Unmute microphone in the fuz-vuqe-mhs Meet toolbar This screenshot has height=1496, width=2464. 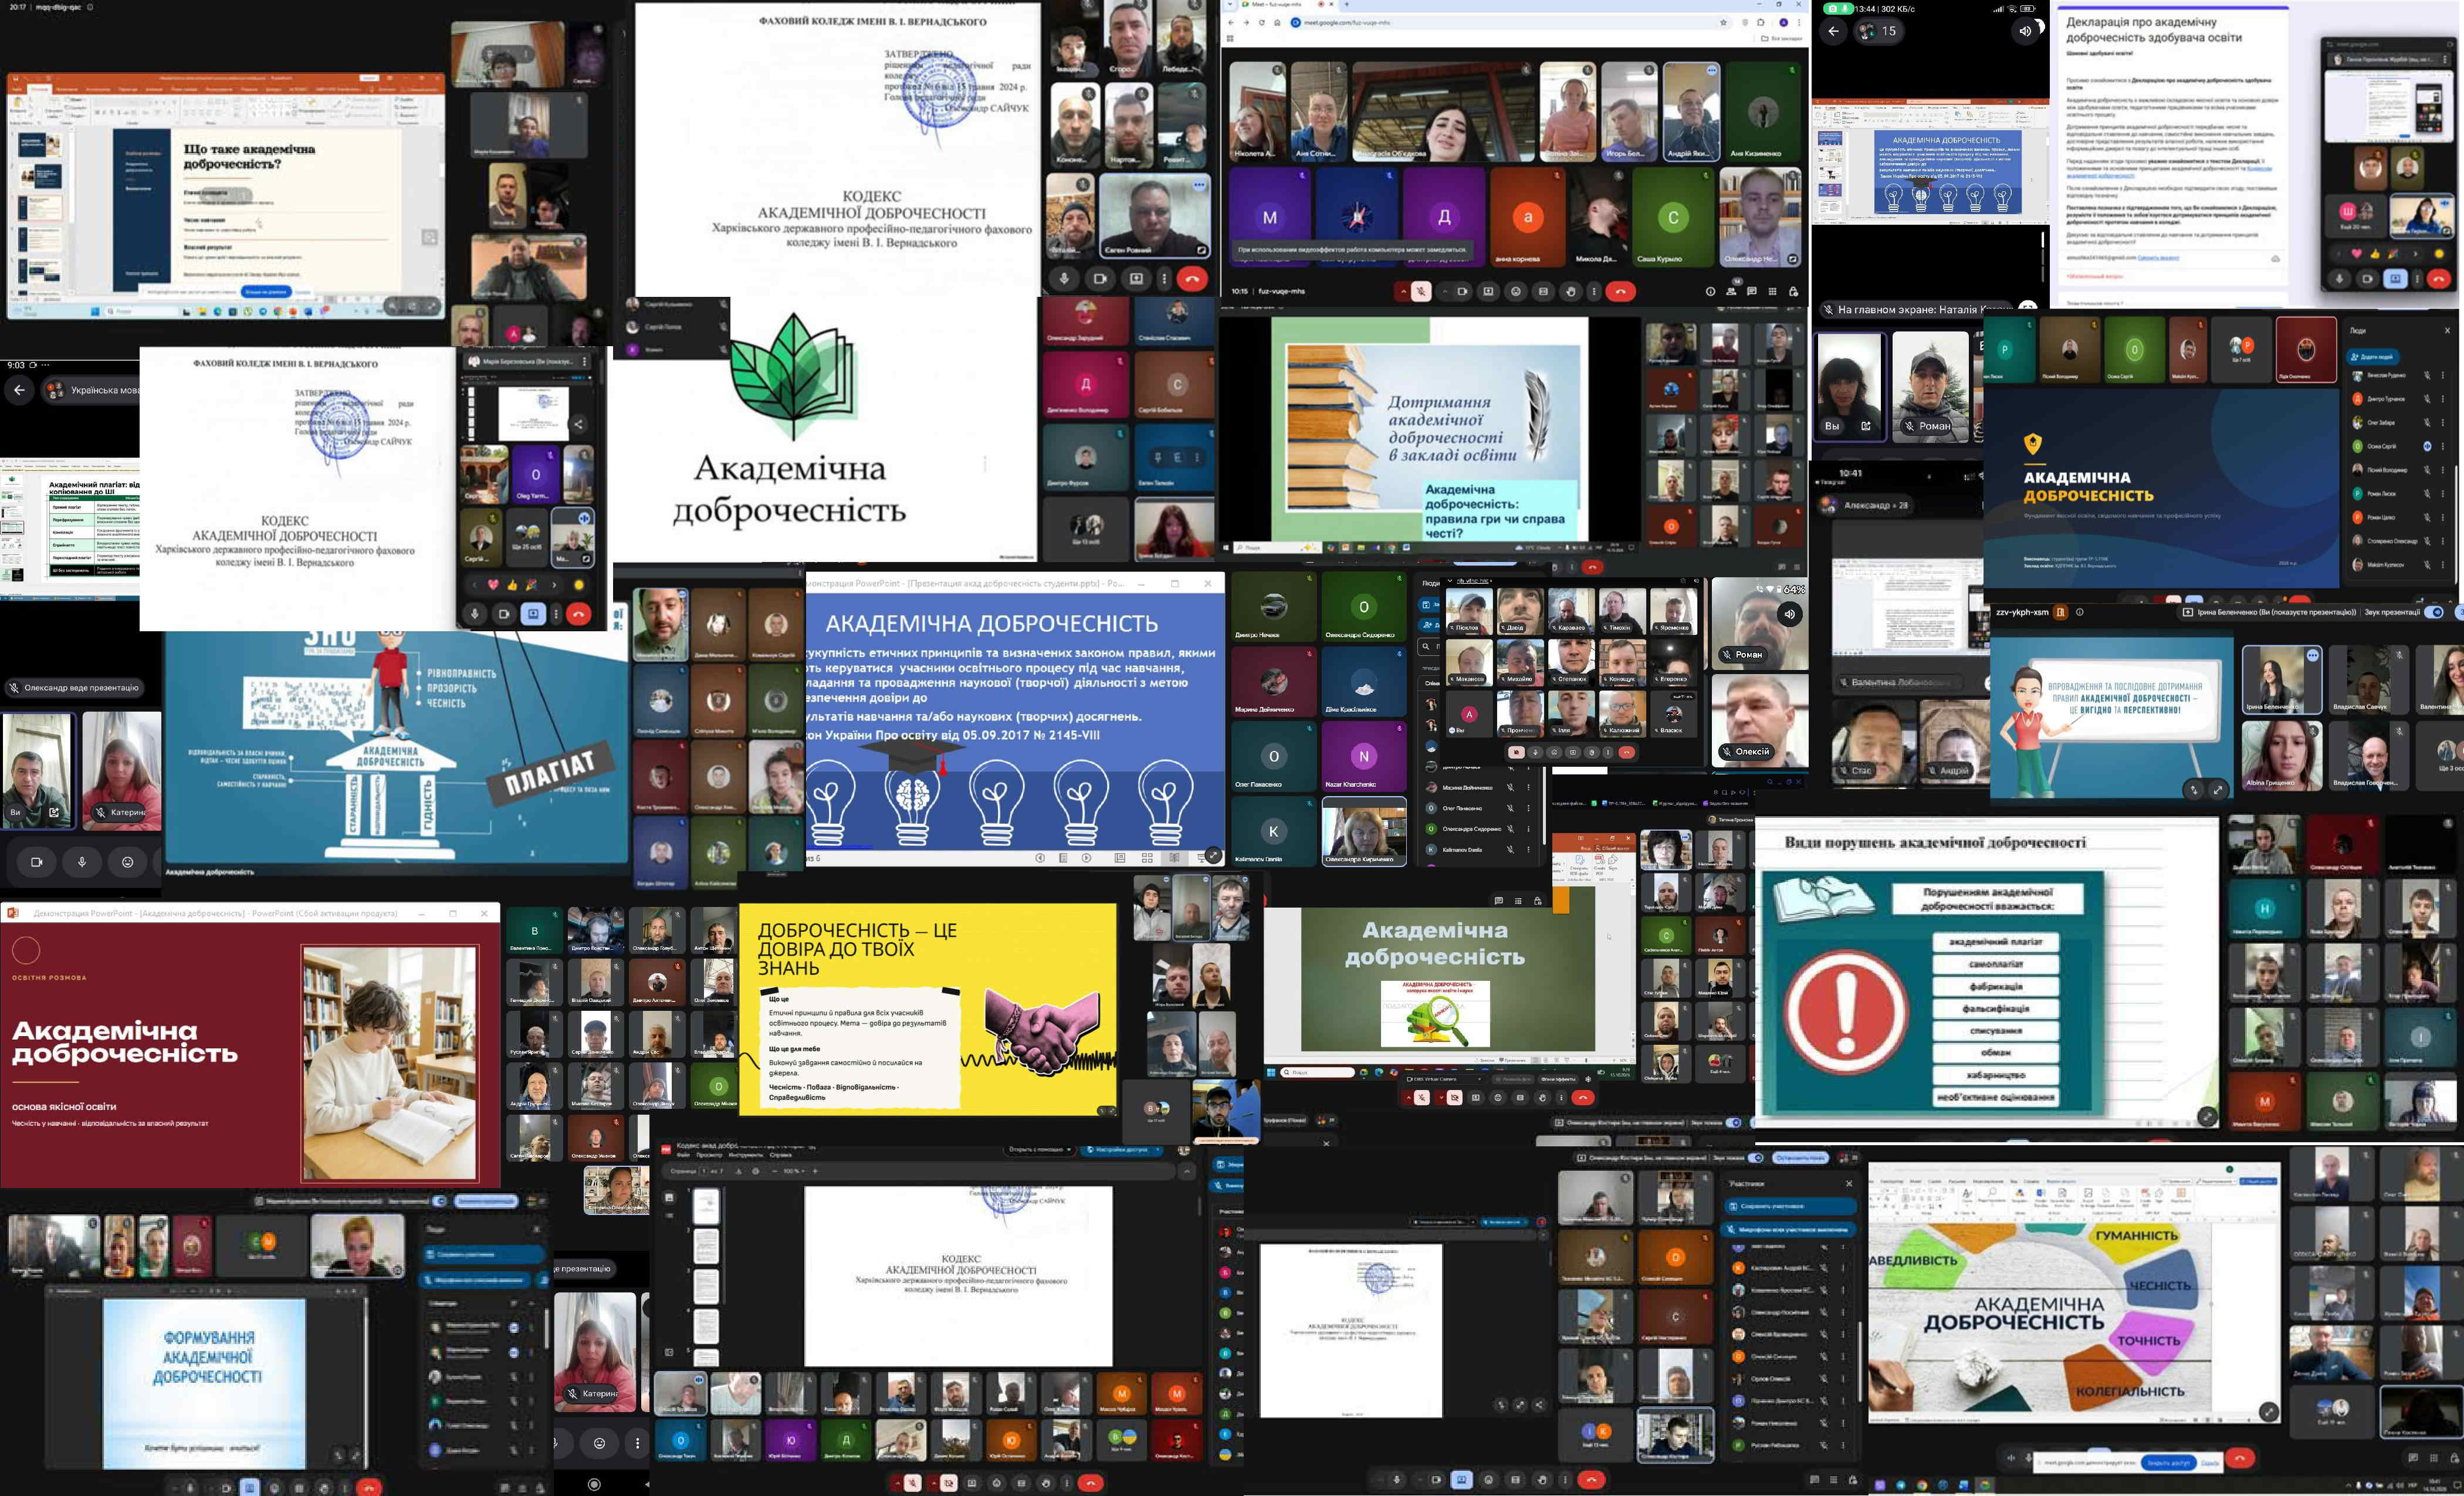coord(1421,291)
